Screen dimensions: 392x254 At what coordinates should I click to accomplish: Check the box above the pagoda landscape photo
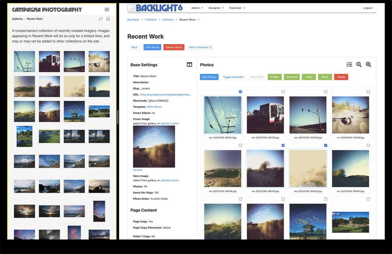[x=368, y=199]
